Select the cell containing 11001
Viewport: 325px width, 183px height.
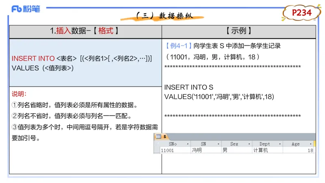click(175, 150)
